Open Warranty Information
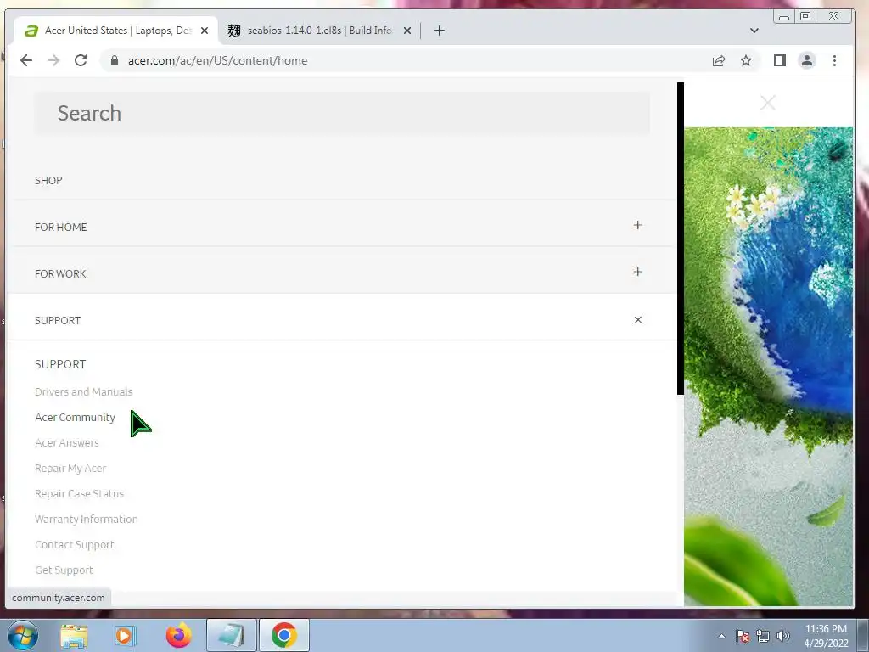This screenshot has width=869, height=652. pyautogui.click(x=87, y=520)
